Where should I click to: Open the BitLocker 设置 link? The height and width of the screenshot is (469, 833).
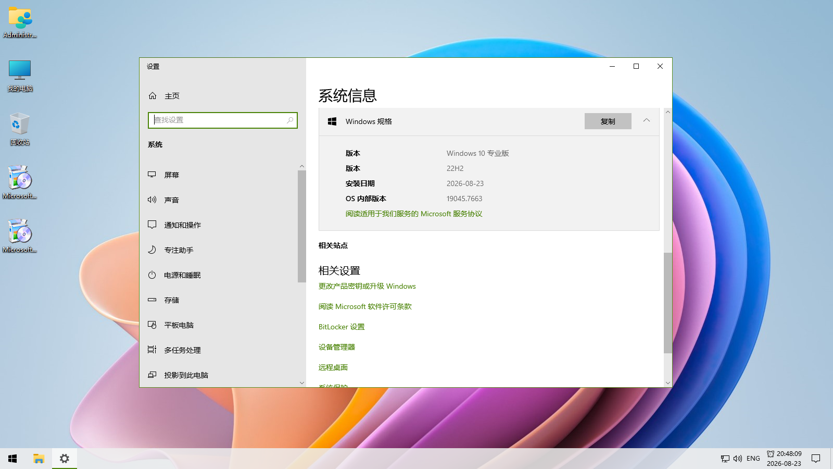pyautogui.click(x=342, y=327)
